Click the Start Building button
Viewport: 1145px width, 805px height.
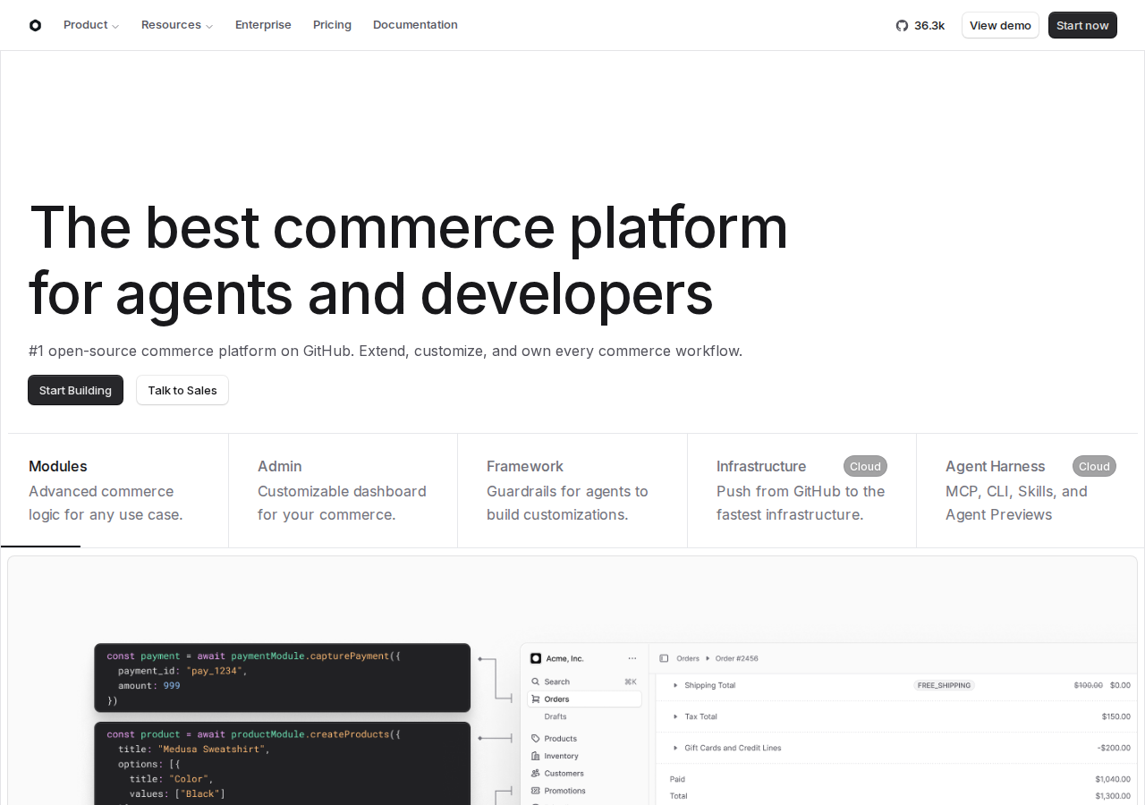click(75, 390)
